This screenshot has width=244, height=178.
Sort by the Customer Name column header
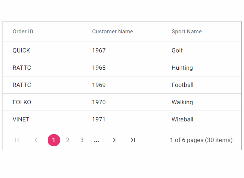[113, 31]
